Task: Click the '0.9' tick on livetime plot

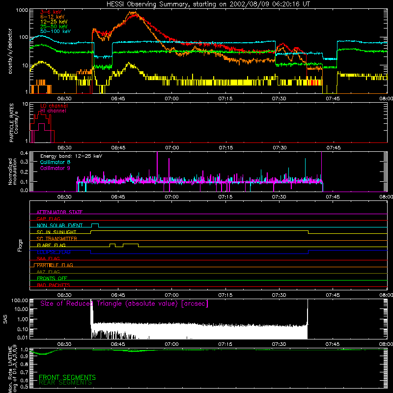Action: click(24, 356)
